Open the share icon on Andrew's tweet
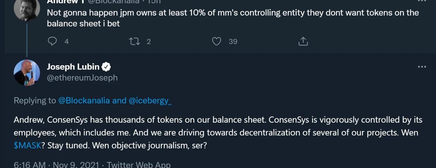Image resolution: width=436 pixels, height=168 pixels. (303, 41)
